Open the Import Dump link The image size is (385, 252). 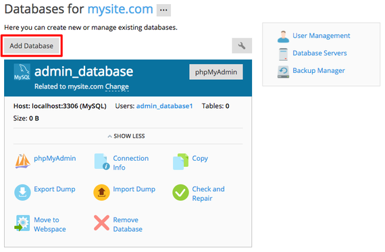[x=134, y=189]
